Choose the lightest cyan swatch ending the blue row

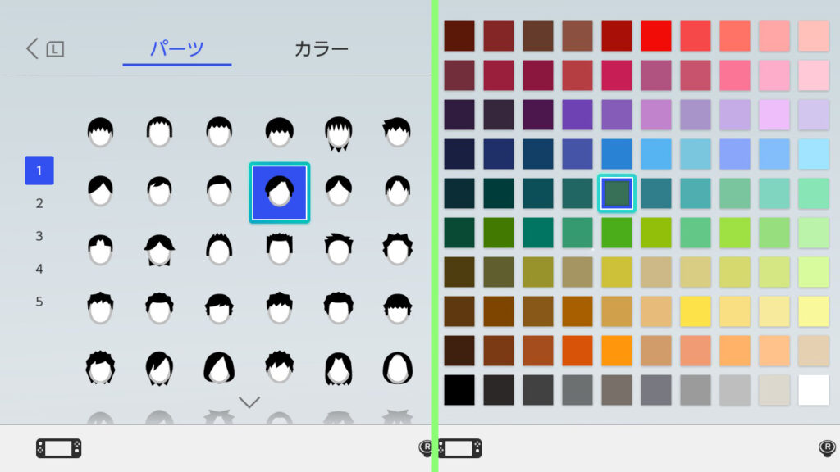click(813, 154)
